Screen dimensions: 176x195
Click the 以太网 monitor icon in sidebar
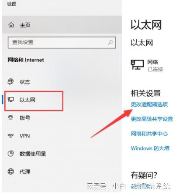pos(11,100)
